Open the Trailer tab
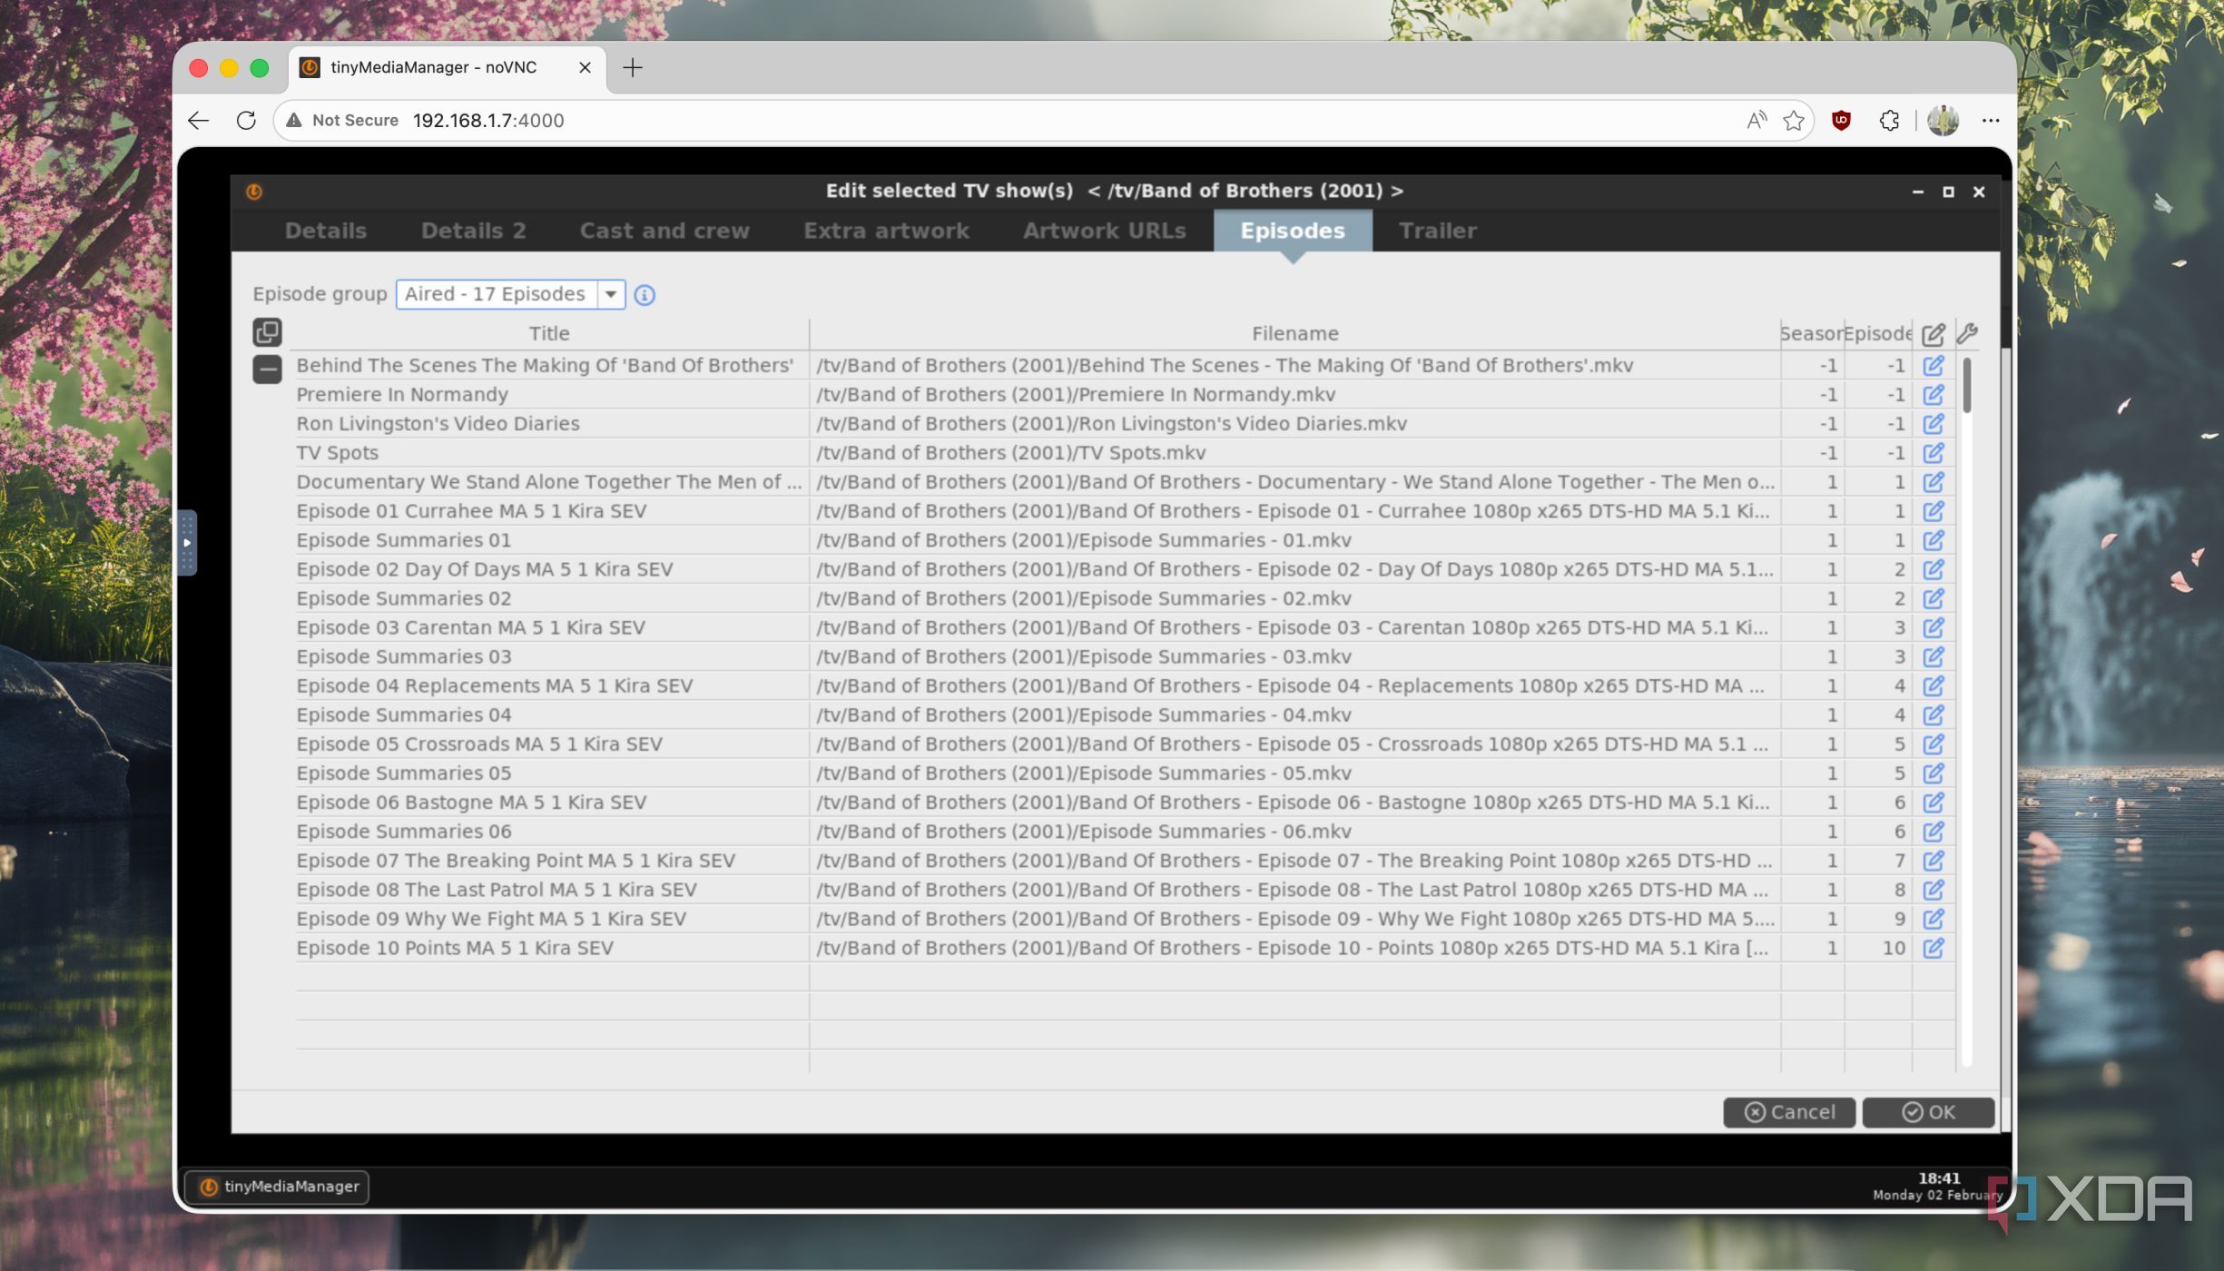Viewport: 2224px width, 1271px height. (1437, 231)
